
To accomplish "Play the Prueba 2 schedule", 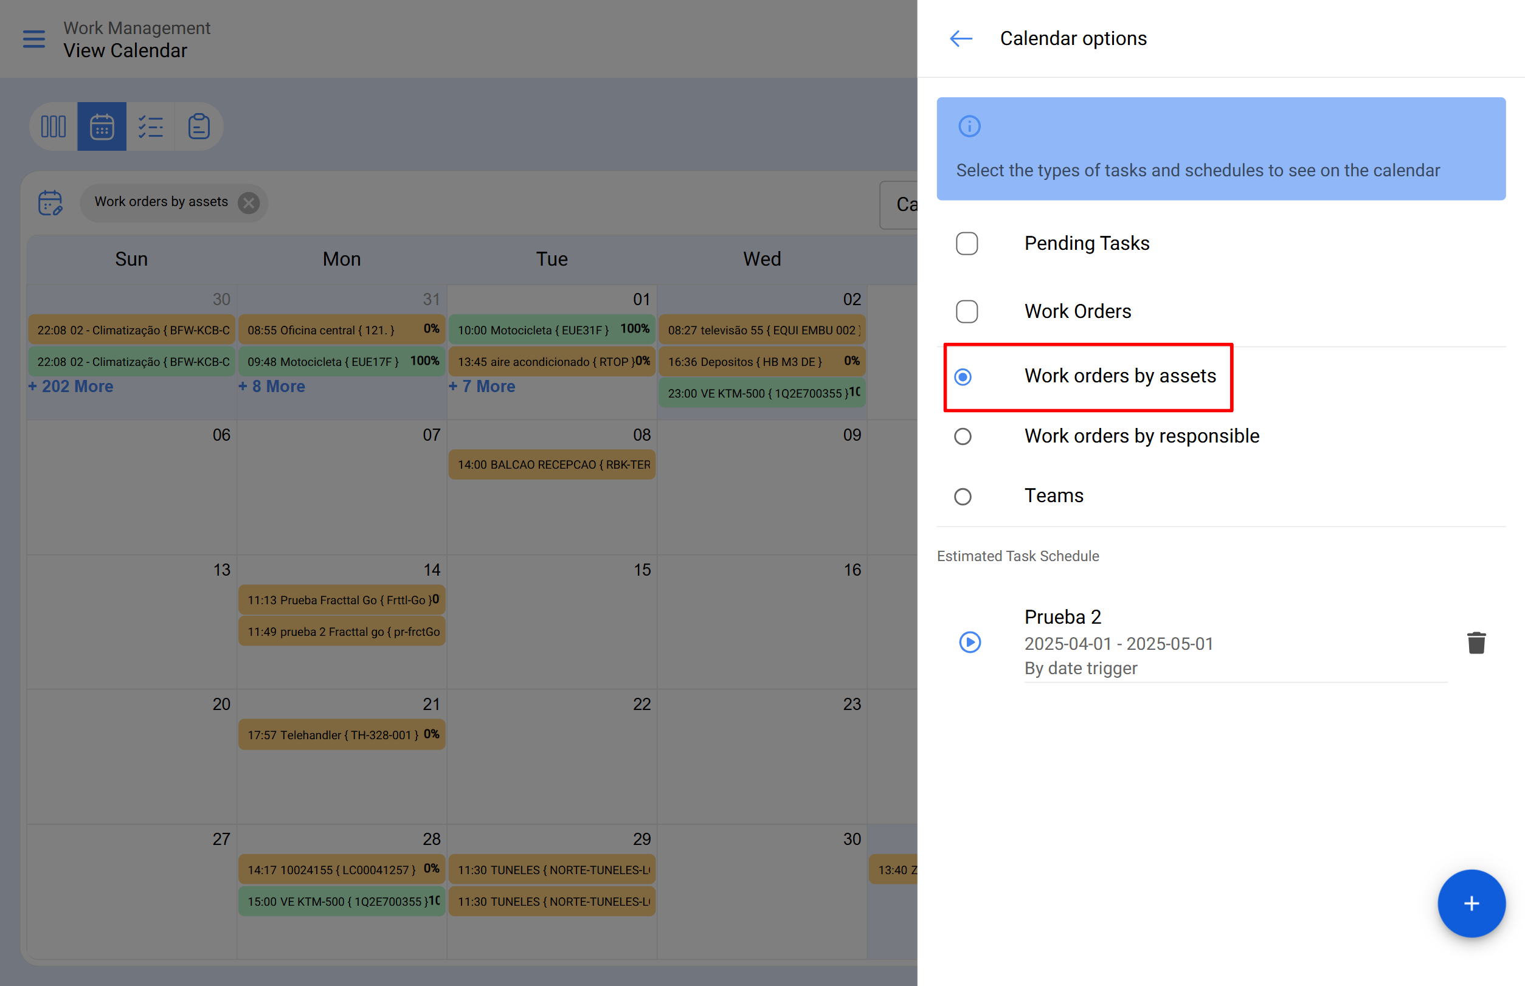I will point(970,641).
